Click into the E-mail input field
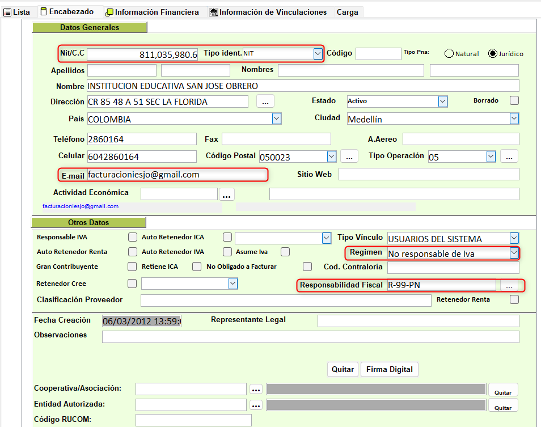The width and height of the screenshot is (541, 427). click(x=176, y=175)
